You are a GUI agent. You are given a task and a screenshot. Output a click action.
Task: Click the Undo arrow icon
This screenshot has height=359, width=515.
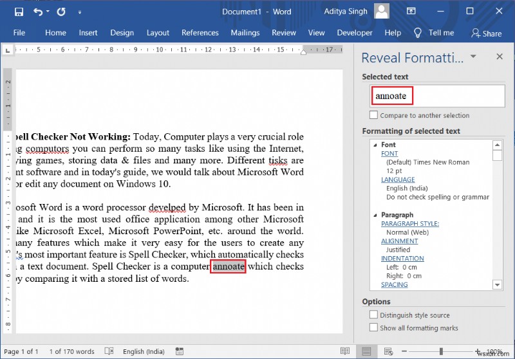point(38,12)
